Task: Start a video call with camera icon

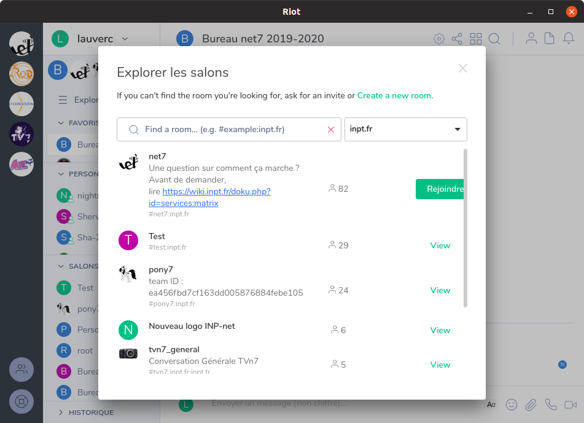Action: [x=570, y=405]
